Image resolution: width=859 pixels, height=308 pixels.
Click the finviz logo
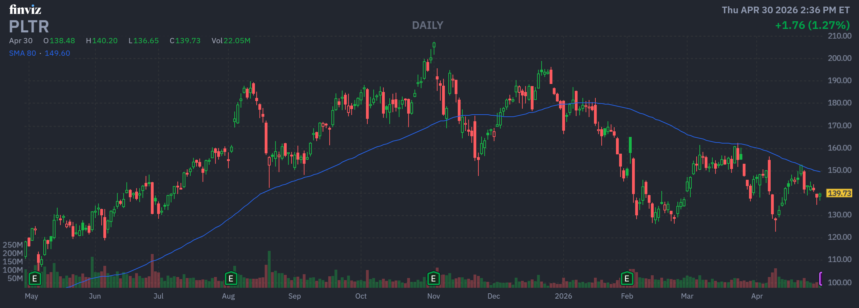coord(25,10)
